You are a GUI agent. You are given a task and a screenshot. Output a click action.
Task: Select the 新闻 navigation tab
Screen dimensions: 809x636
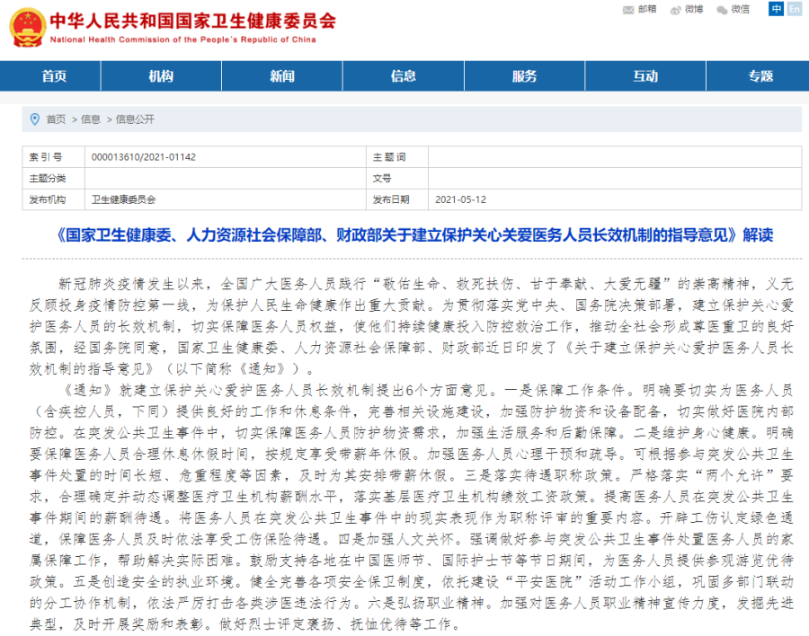click(281, 77)
